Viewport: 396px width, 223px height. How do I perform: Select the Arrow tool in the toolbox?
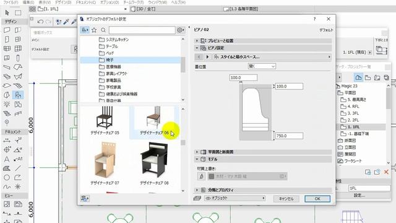7,12
